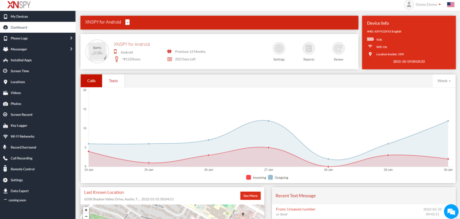
Task: Click the 2015-10-19 09:59:33 timestamp
Action: [409, 62]
